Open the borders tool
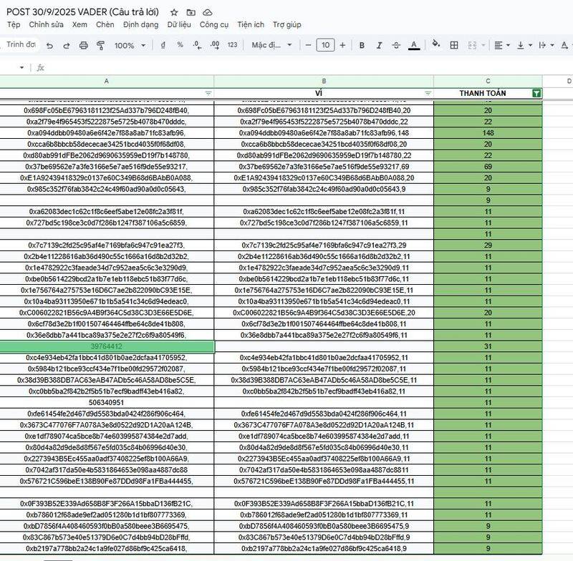This screenshot has height=561, width=573. coord(453,45)
